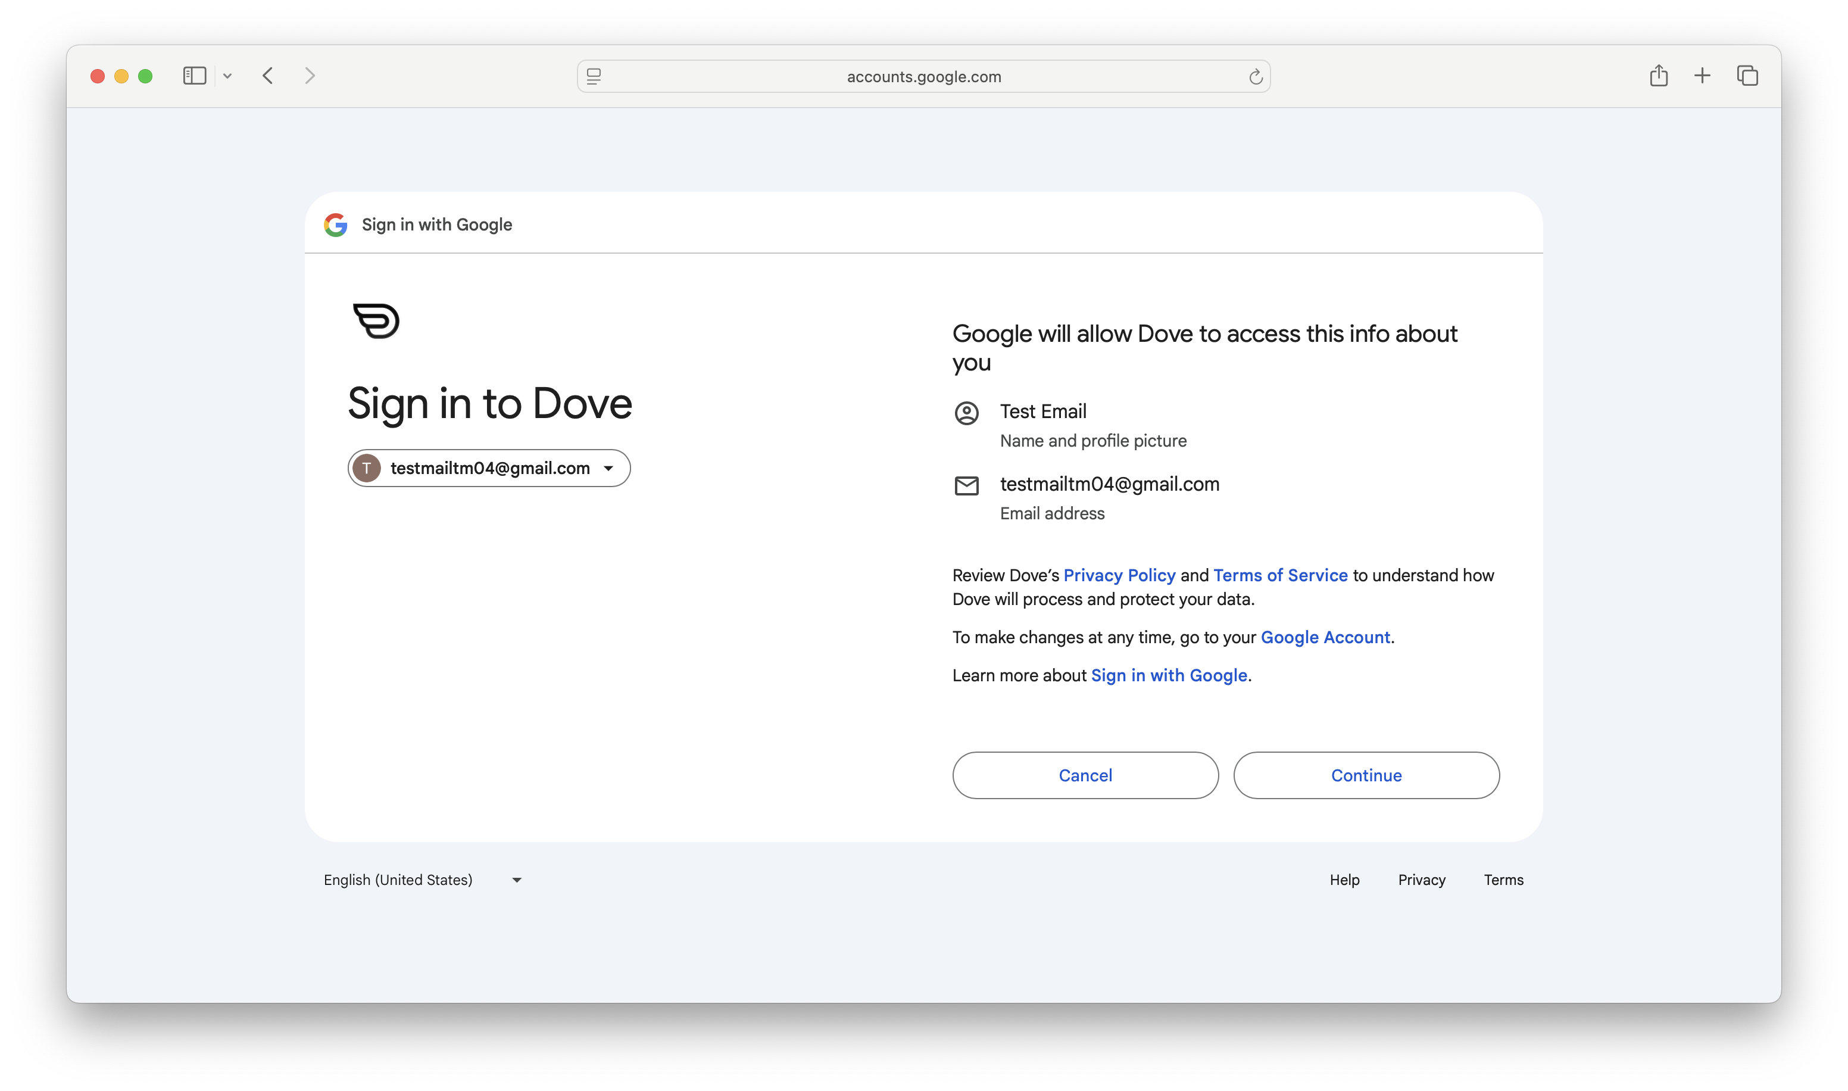Open the sidebar options chevron menu

(228, 76)
